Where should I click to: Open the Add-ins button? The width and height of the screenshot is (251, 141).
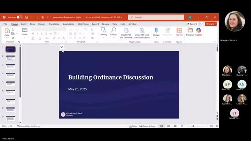point(179,32)
